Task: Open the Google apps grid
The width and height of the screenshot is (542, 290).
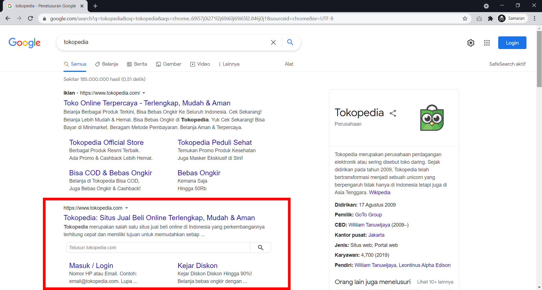Action: point(487,43)
